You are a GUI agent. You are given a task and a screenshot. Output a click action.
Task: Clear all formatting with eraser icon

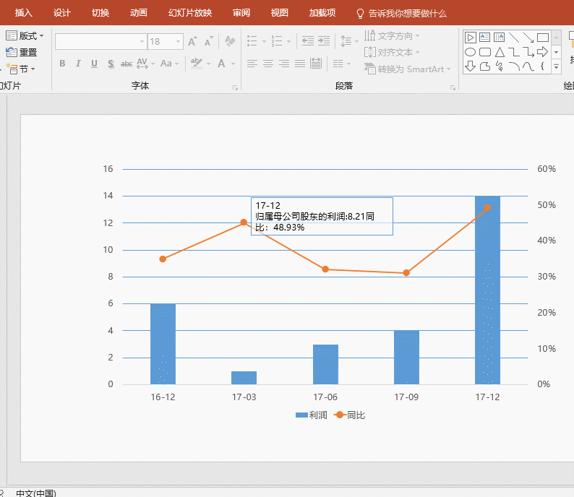(230, 42)
